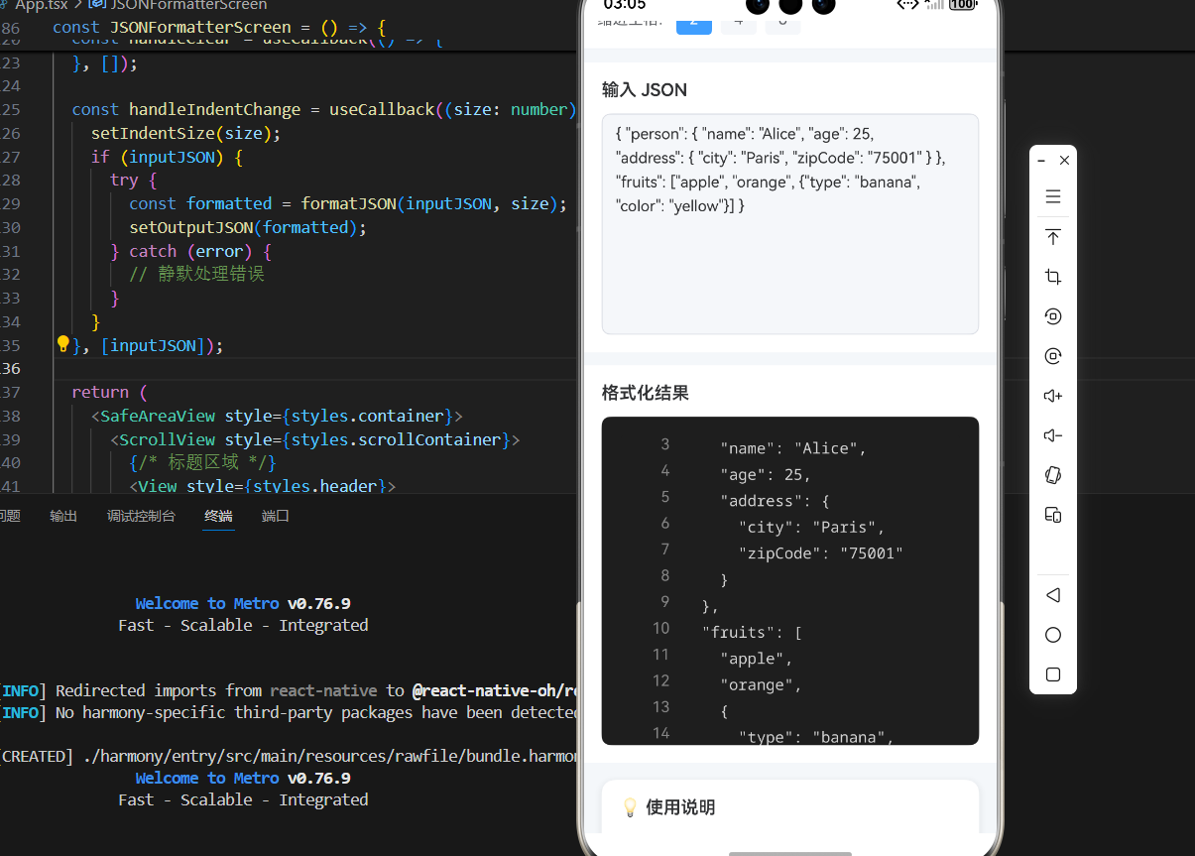
Task: Click the ScrollView tag in code
Action: click(168, 439)
